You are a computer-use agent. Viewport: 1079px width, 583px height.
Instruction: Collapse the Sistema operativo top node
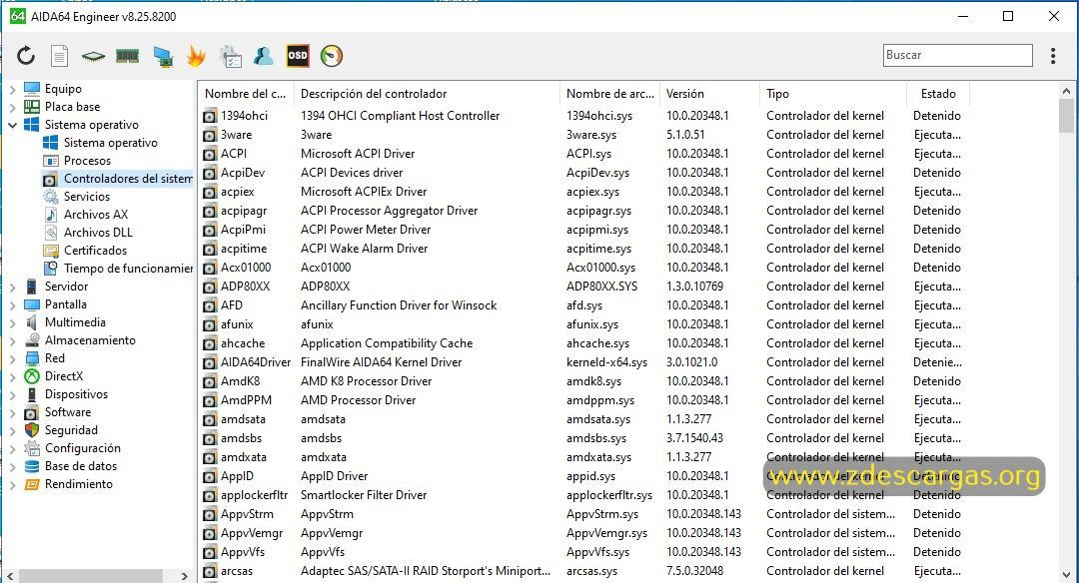pos(12,125)
